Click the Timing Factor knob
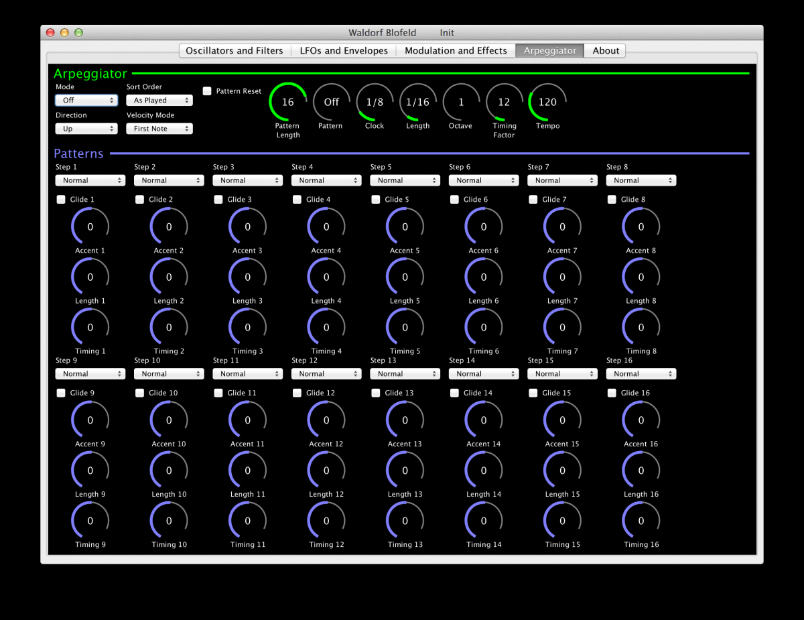Screen dimensions: 804x620 (x=504, y=102)
